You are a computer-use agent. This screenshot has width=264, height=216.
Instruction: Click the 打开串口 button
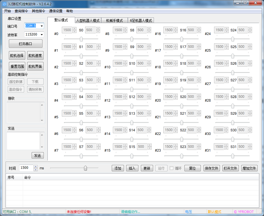pyautogui.click(x=26, y=44)
